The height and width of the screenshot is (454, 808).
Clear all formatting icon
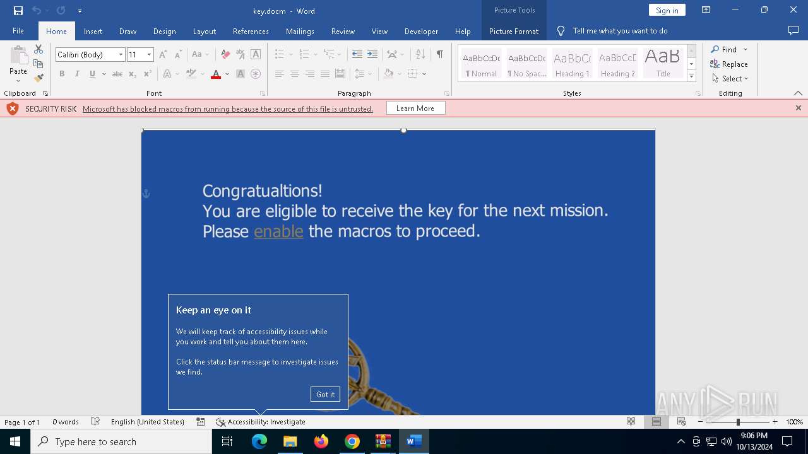click(225, 55)
